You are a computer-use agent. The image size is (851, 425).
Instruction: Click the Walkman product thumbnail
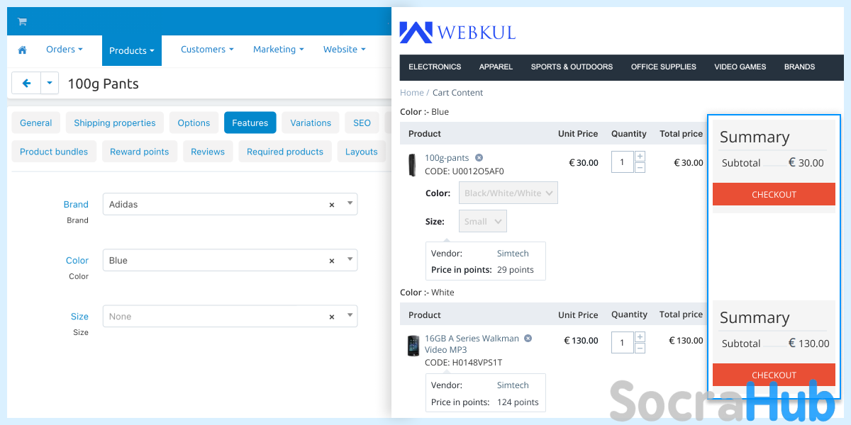pyautogui.click(x=413, y=346)
